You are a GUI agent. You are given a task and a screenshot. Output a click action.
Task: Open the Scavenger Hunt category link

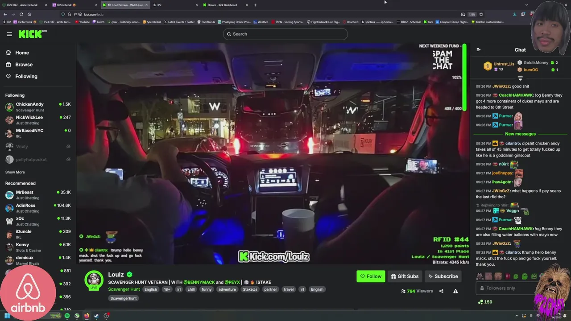click(124, 289)
